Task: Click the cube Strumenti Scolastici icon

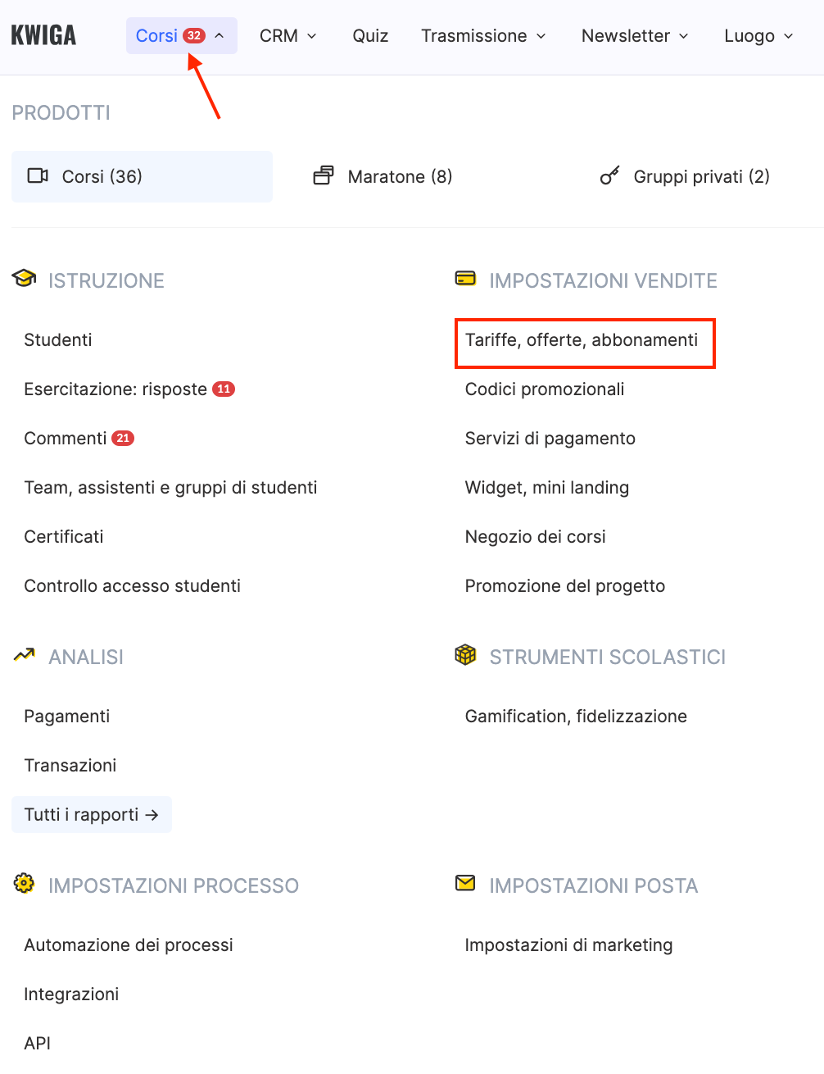Action: click(465, 655)
